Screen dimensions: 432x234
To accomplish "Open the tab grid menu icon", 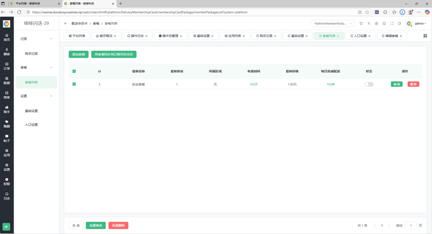I will coord(425,36).
